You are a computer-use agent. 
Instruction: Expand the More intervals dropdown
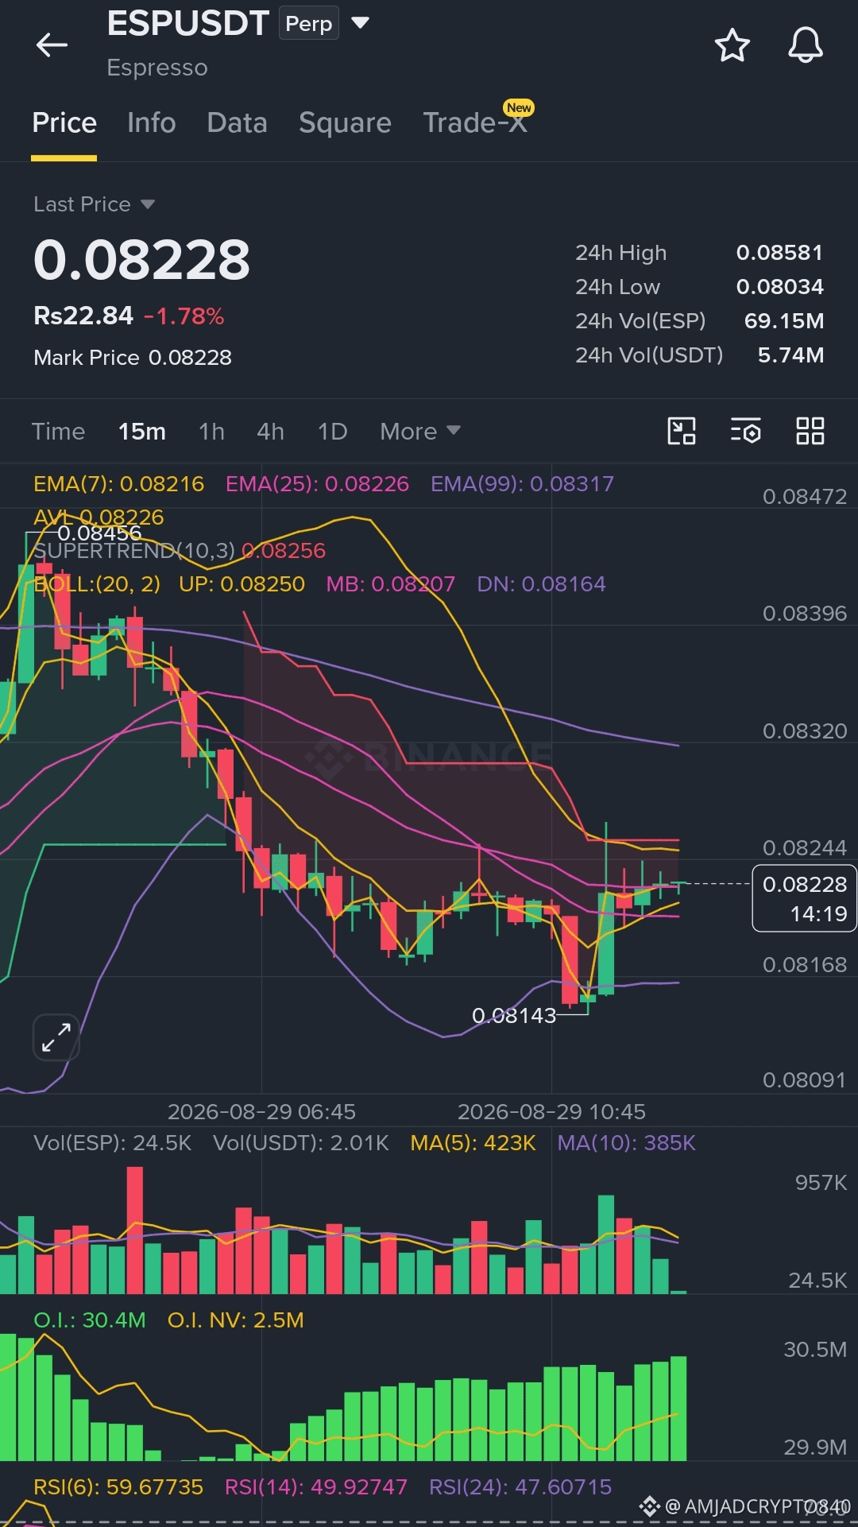419,431
